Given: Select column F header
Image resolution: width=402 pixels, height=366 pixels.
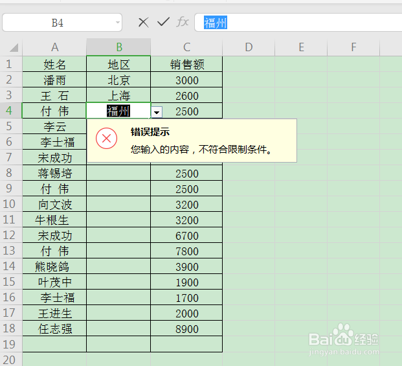Looking at the screenshot, I should tap(353, 47).
